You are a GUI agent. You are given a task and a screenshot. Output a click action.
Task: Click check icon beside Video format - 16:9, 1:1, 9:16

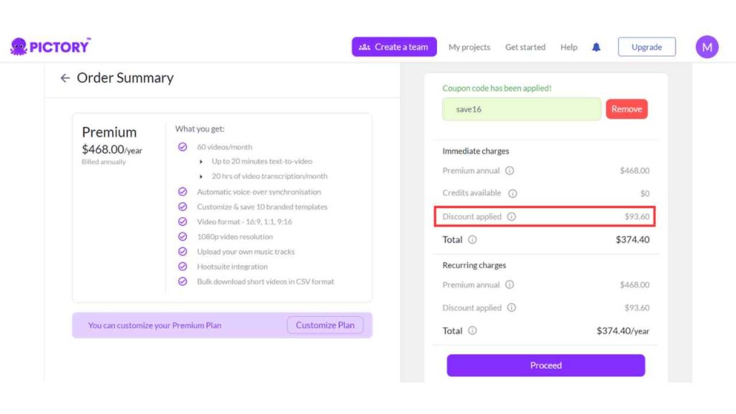[183, 221]
